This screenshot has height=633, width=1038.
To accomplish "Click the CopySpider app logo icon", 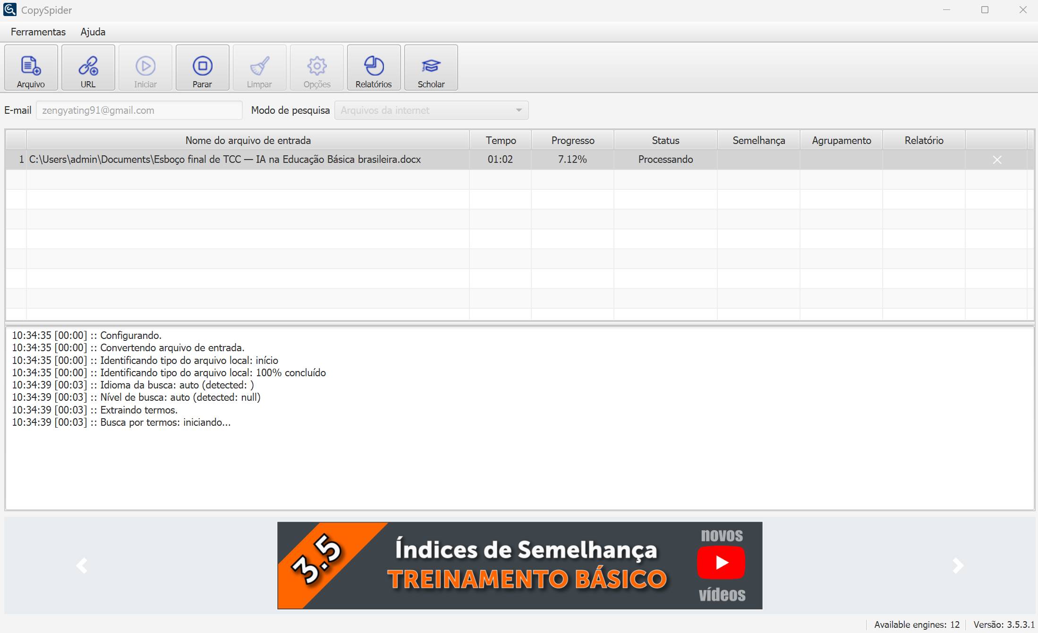I will tap(10, 9).
